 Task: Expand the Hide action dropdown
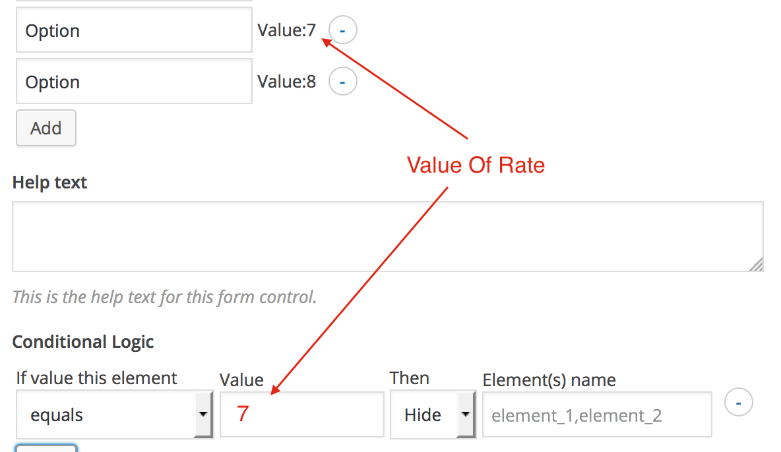pyautogui.click(x=433, y=415)
